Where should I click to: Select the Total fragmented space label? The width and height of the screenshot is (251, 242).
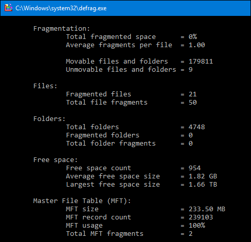(x=111, y=37)
